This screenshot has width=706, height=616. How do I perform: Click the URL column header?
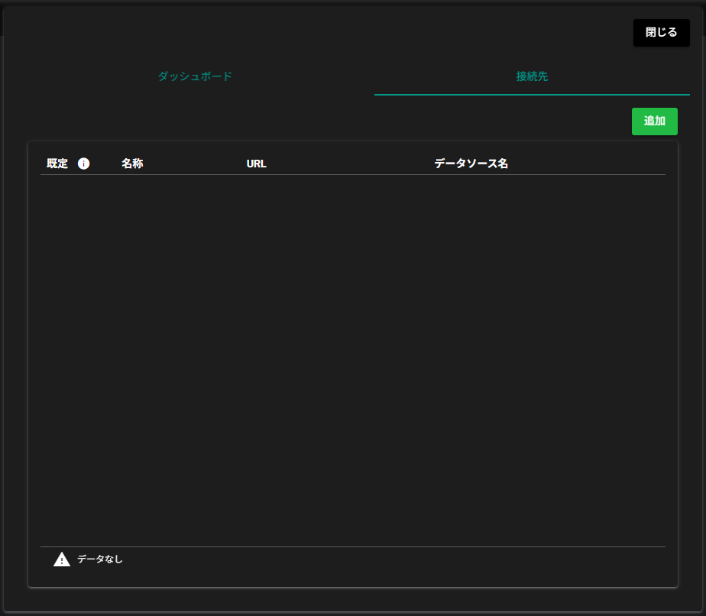257,164
